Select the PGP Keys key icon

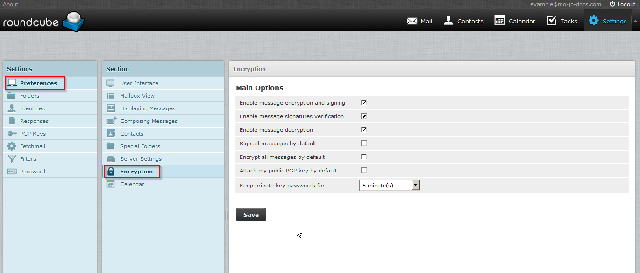pos(12,134)
